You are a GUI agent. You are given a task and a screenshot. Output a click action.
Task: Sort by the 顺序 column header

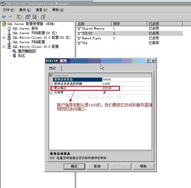(x=129, y=24)
